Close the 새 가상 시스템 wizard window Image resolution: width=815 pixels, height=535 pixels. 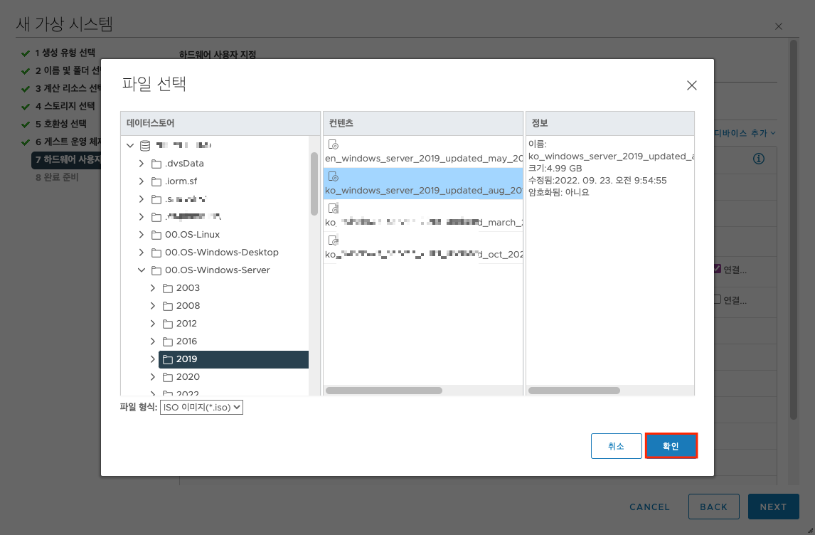(x=779, y=26)
